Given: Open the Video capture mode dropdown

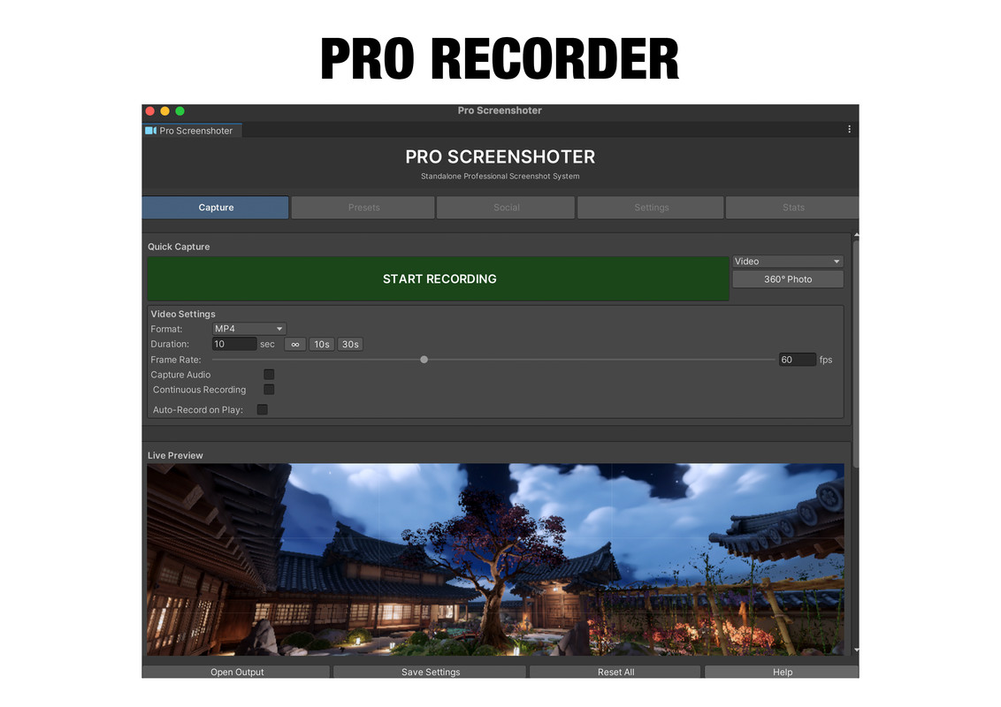Looking at the screenshot, I should 787,261.
